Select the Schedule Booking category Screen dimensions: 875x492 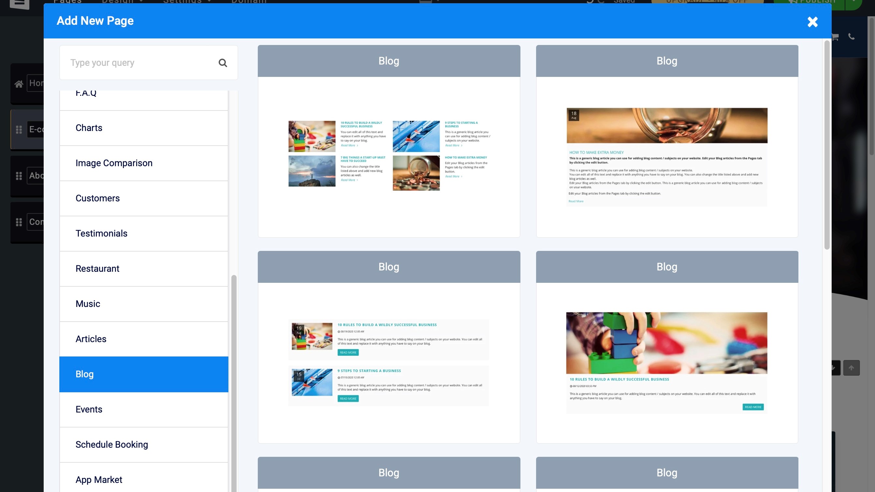(x=144, y=445)
